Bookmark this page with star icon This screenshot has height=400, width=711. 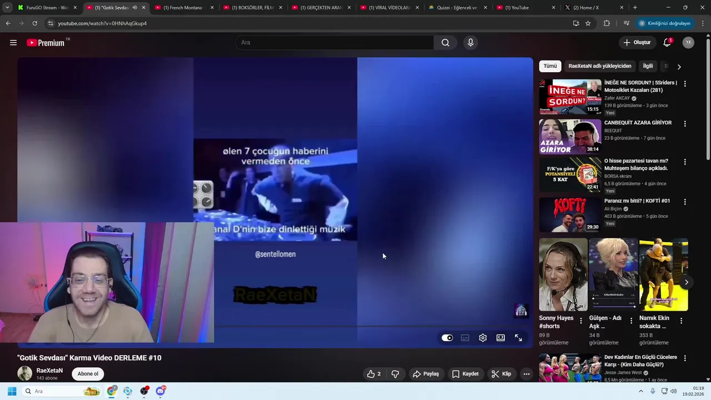point(588,23)
